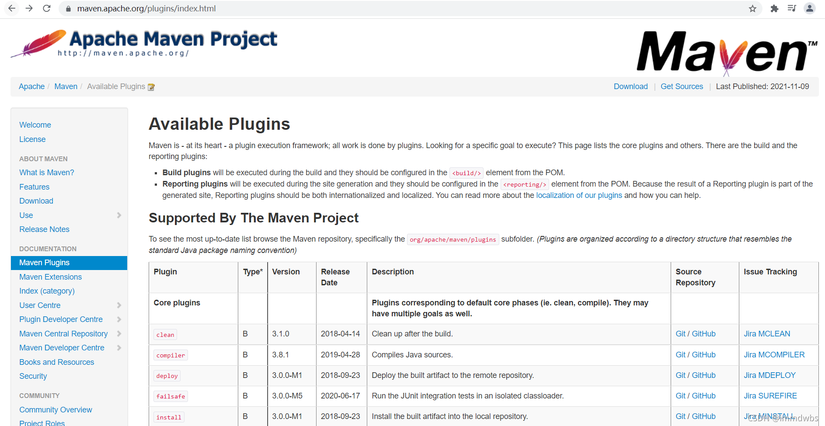Open Release Notes sidebar item
This screenshot has width=825, height=426.
click(44, 229)
